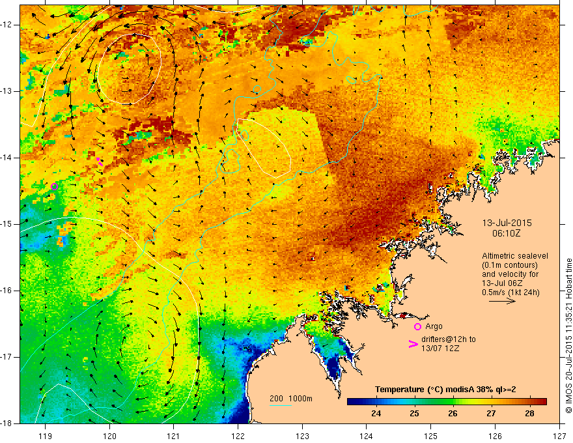
Task: Click the longitude axis label 126
Action: tap(495, 436)
